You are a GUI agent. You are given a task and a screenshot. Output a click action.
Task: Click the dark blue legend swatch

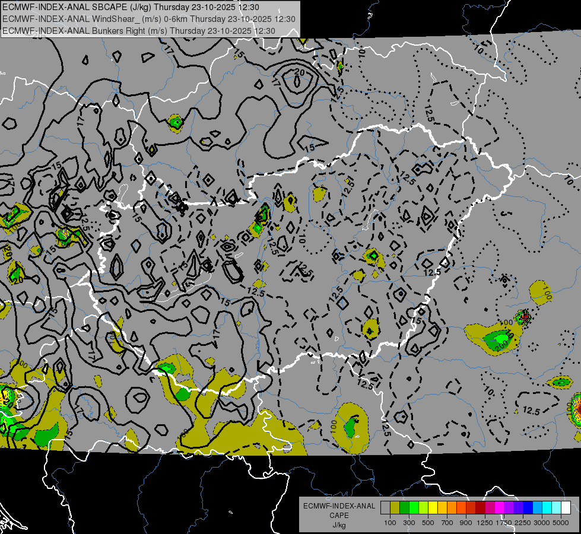click(x=528, y=507)
